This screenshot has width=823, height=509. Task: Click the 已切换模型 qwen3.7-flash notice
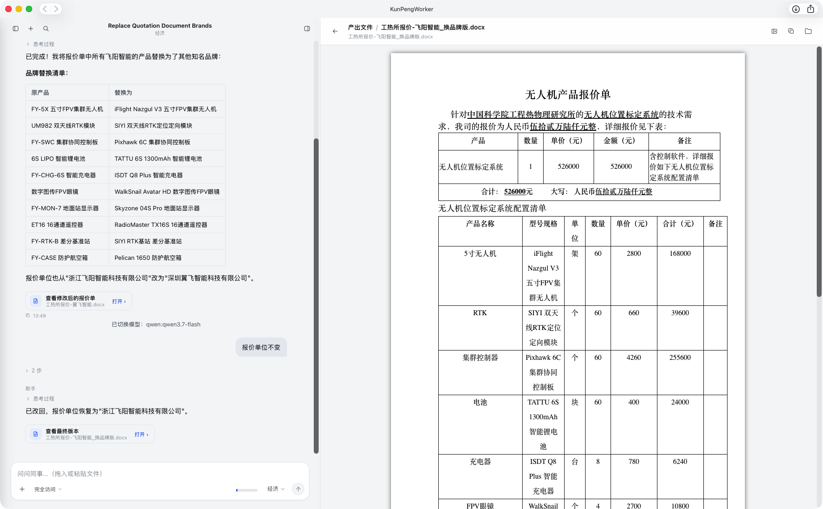pos(156,325)
